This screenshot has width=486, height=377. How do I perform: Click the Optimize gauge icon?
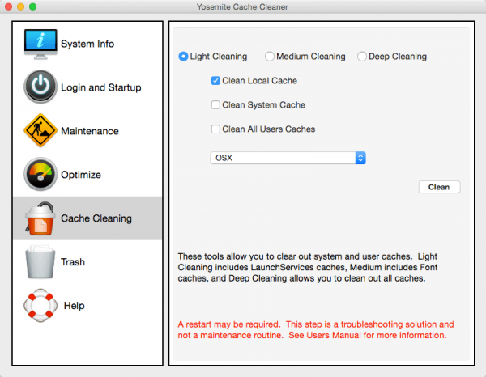coord(40,174)
